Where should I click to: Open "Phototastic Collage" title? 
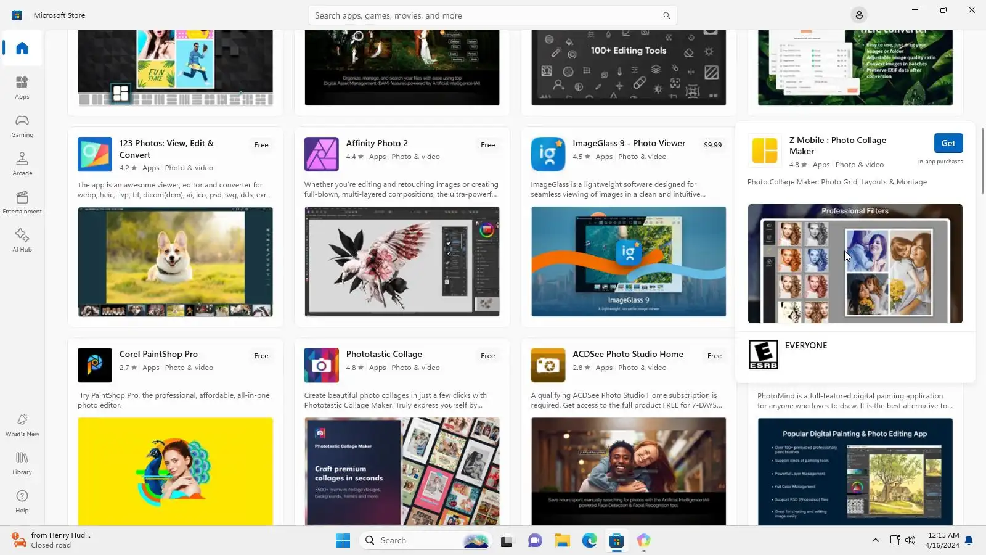384,354
